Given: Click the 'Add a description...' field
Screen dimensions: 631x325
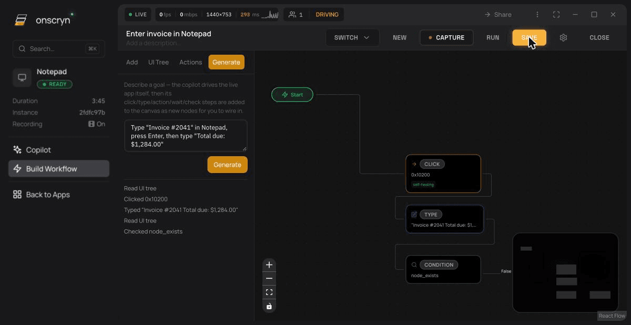Looking at the screenshot, I should point(153,43).
